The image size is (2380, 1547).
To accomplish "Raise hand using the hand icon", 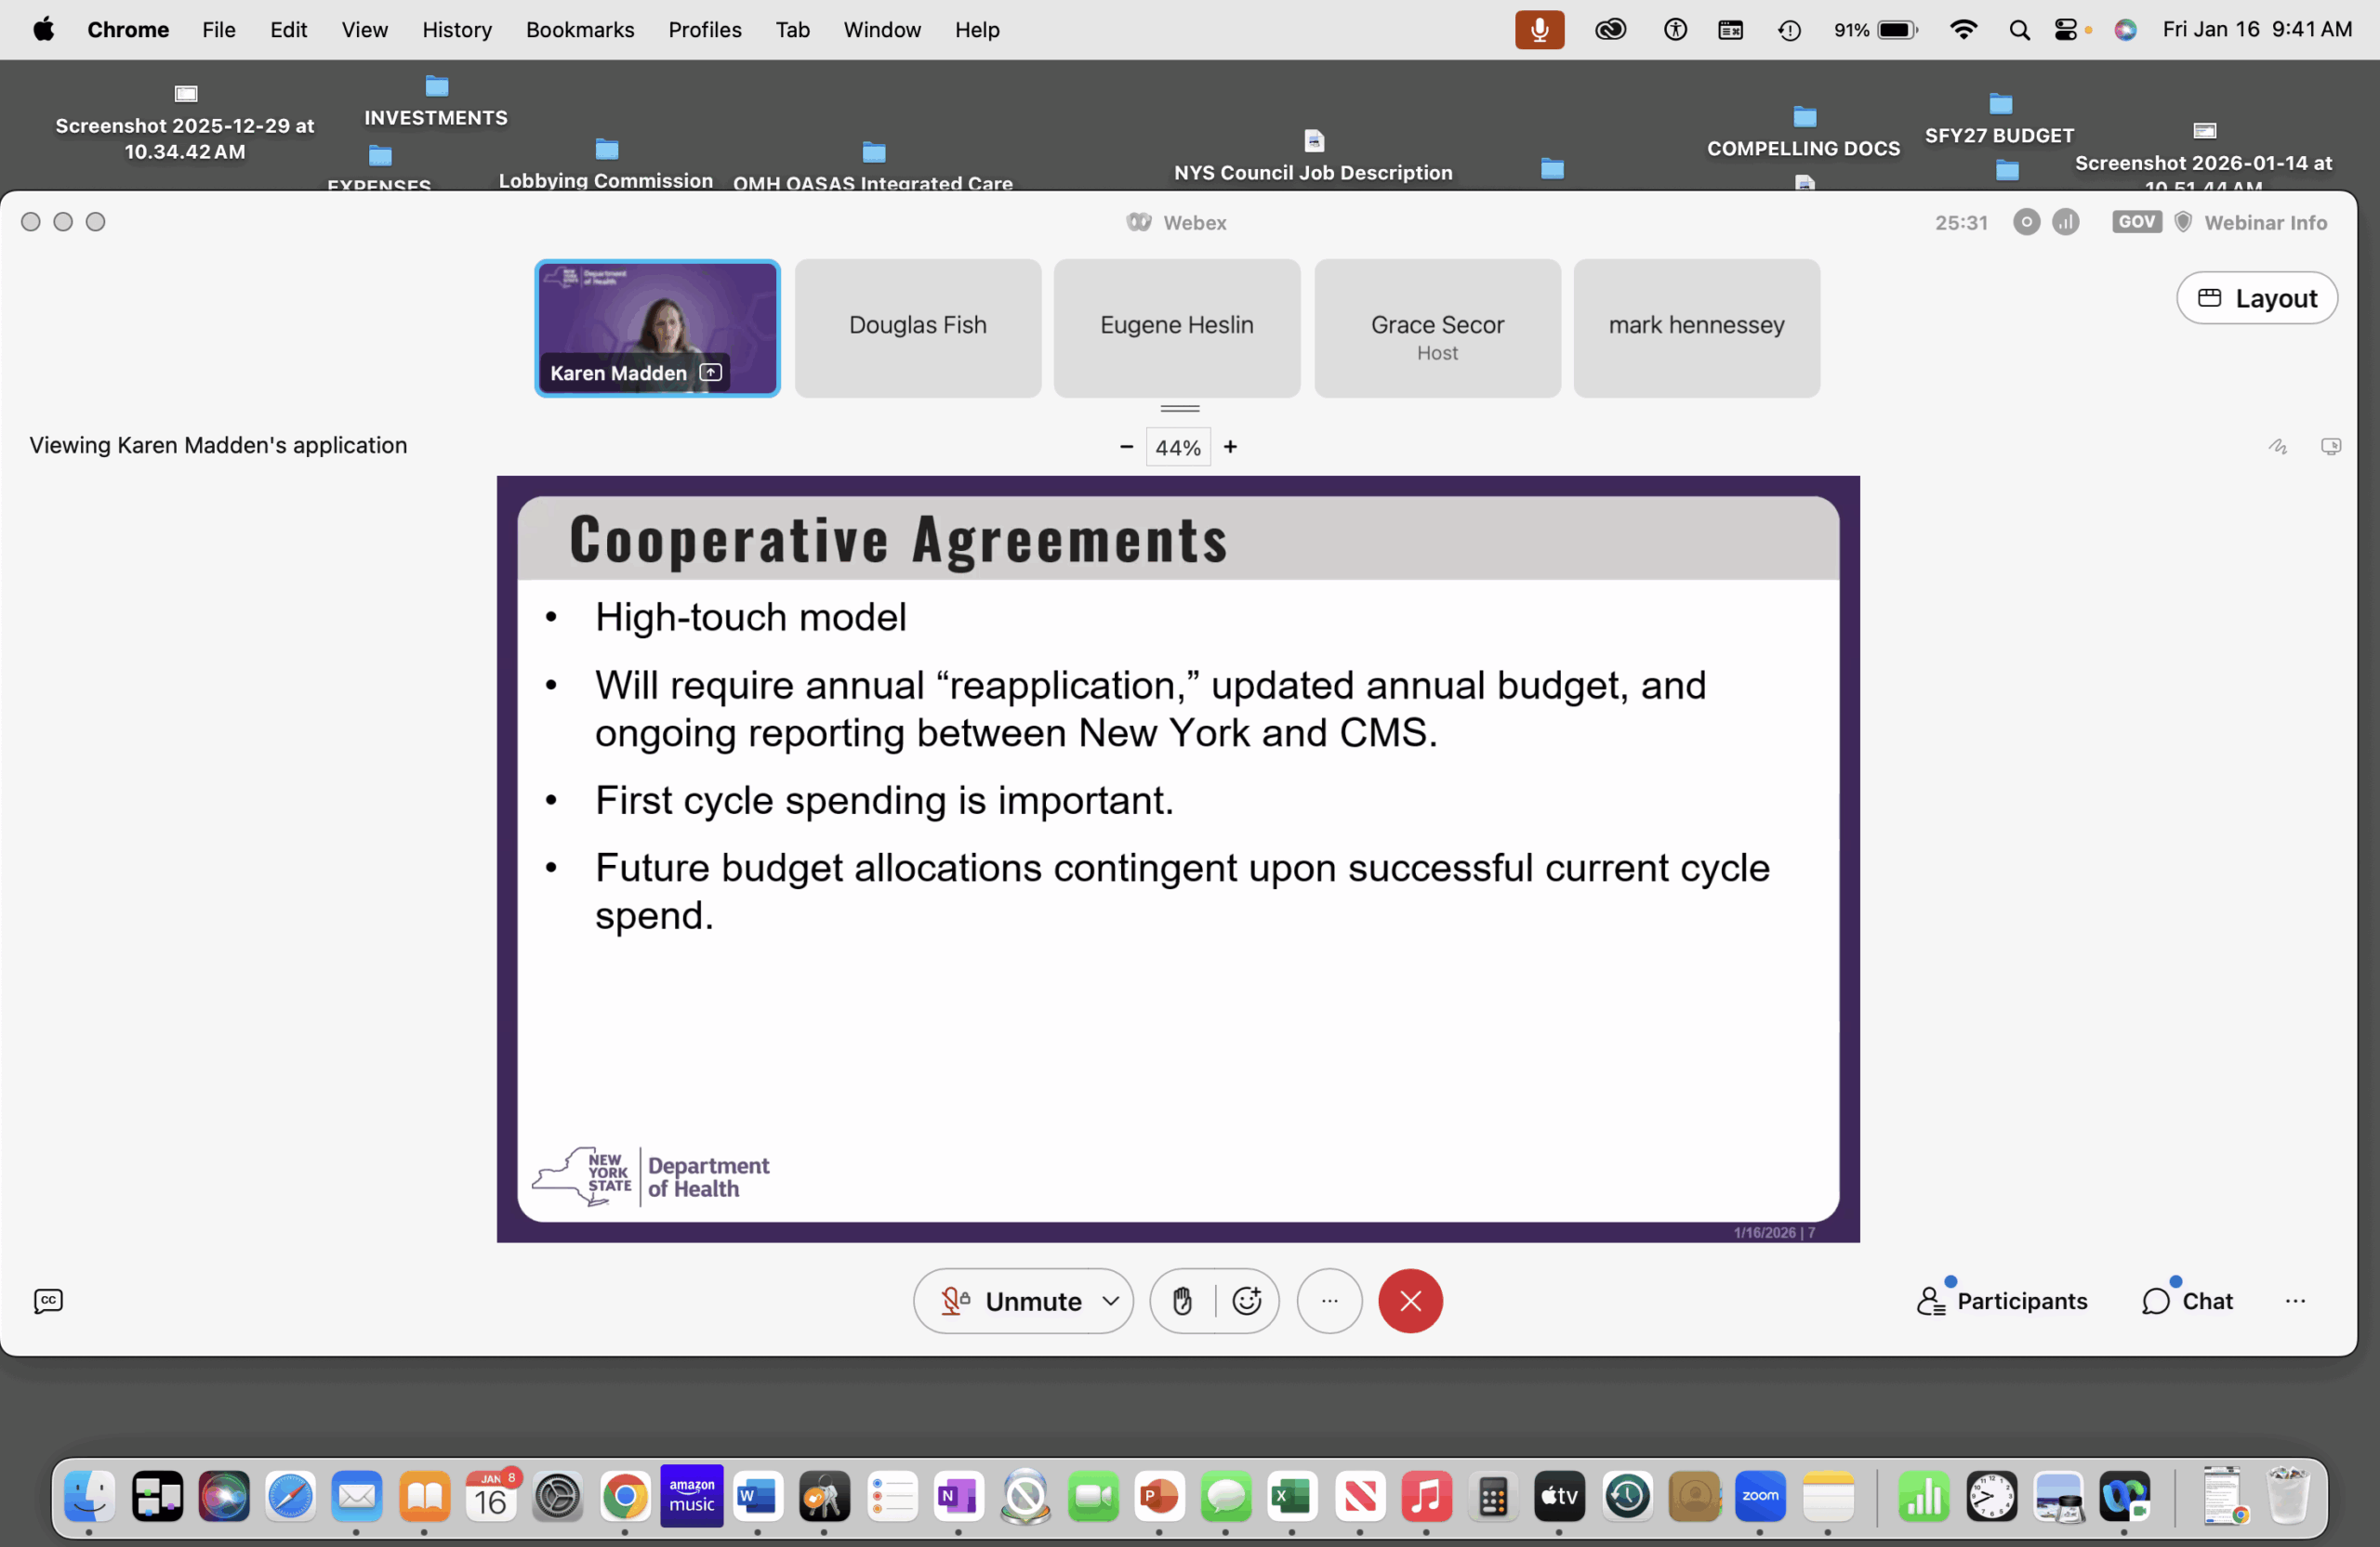I will [x=1182, y=1300].
